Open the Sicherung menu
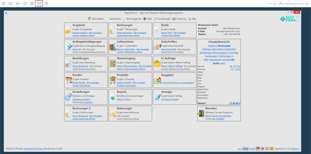311x154 pixels. point(179,19)
